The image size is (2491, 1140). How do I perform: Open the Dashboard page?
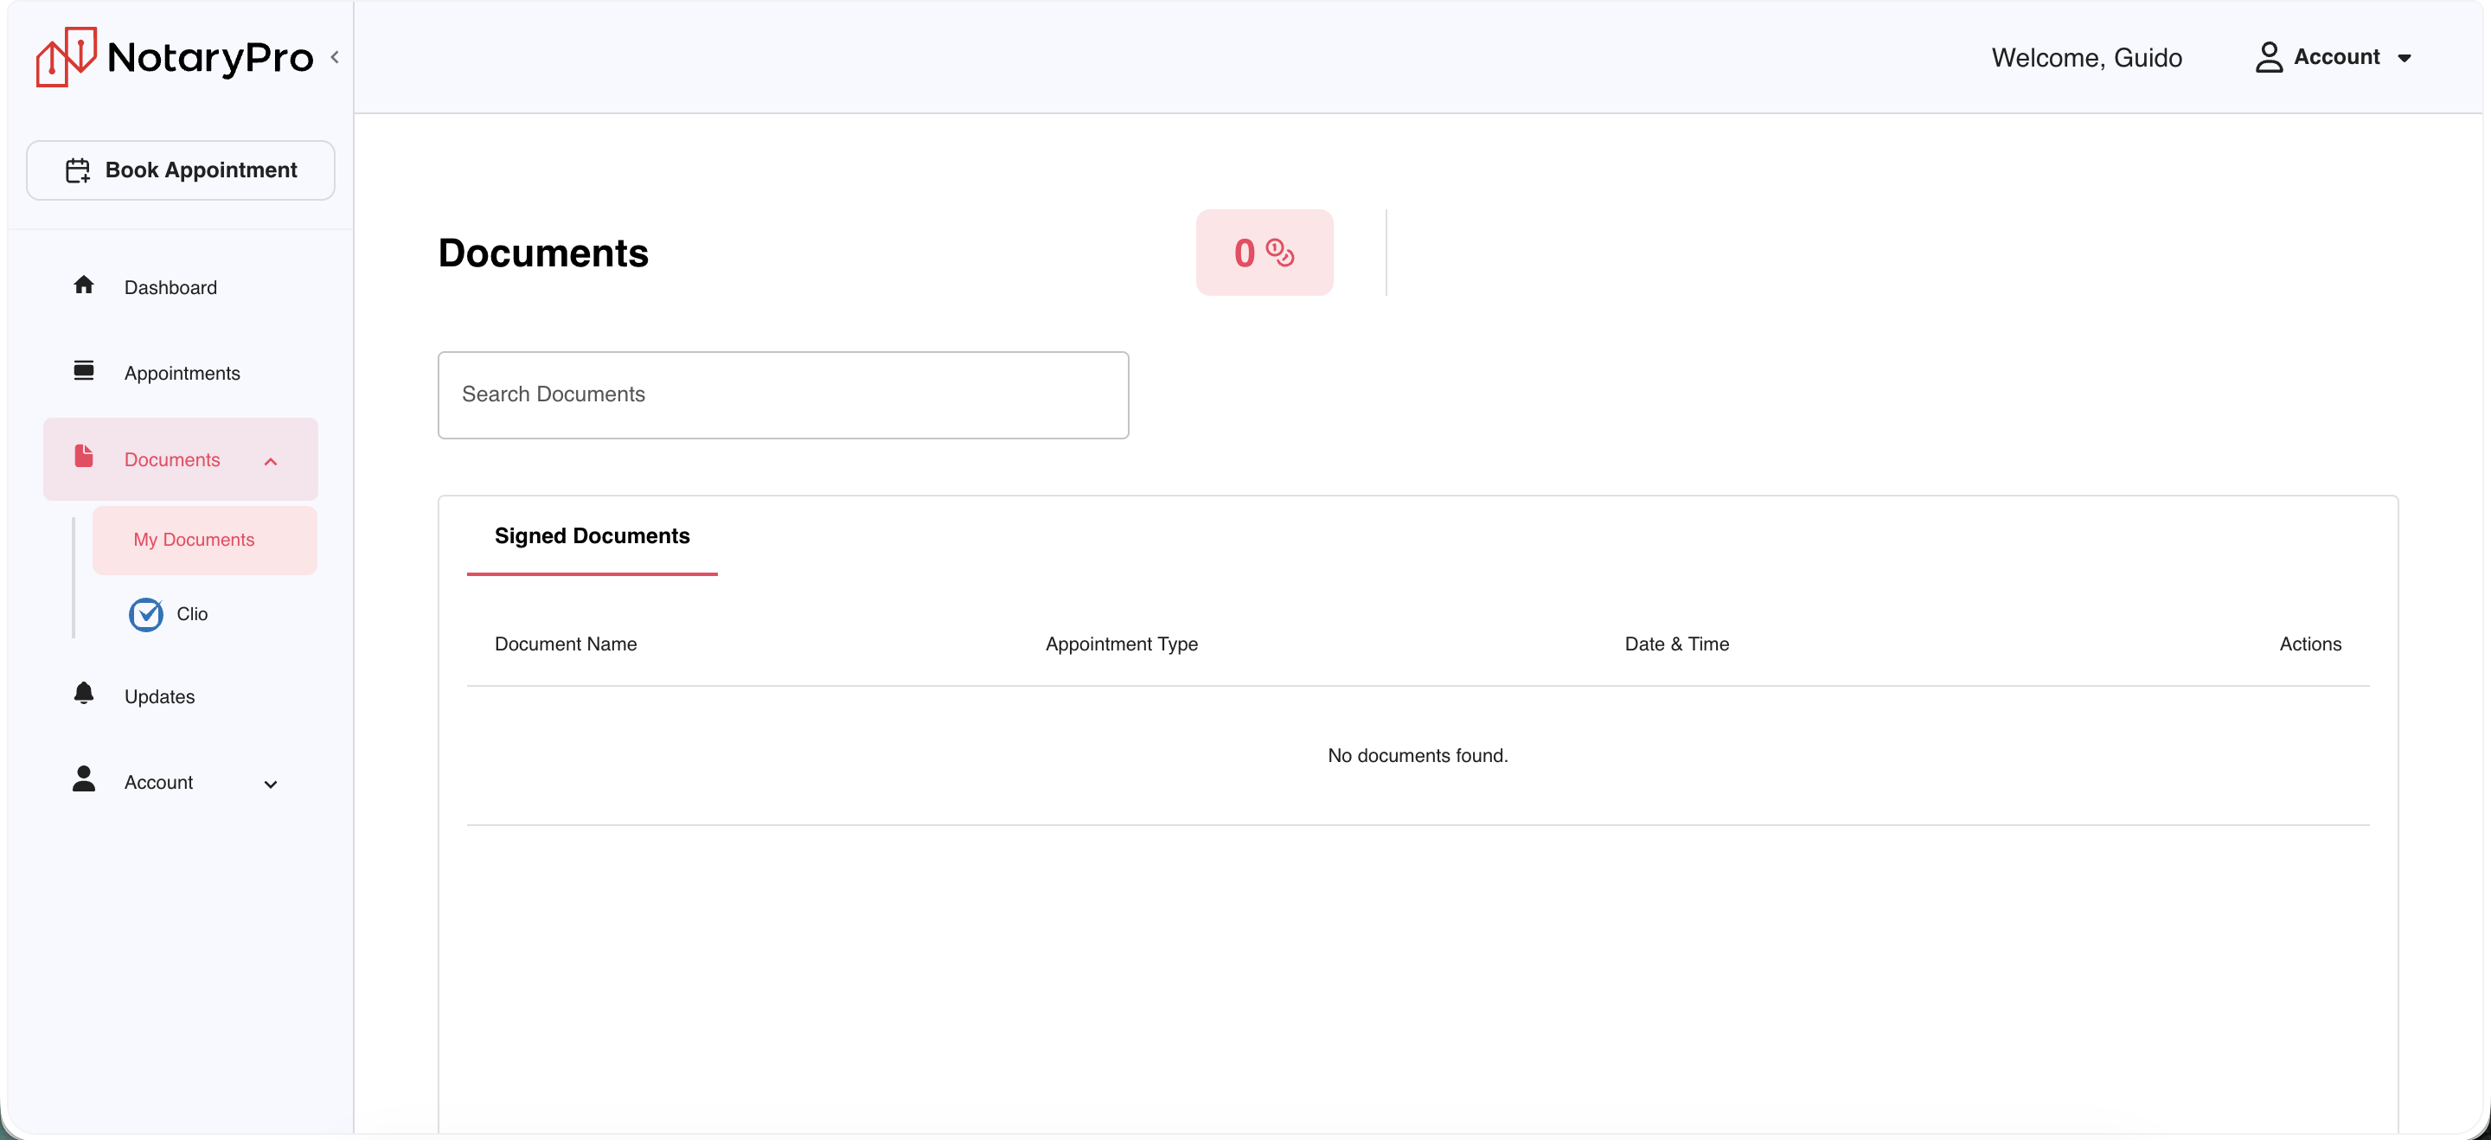tap(170, 287)
